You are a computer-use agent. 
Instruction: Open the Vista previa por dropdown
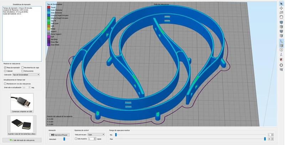click(96, 135)
